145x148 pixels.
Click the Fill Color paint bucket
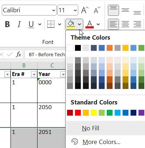[71, 24]
